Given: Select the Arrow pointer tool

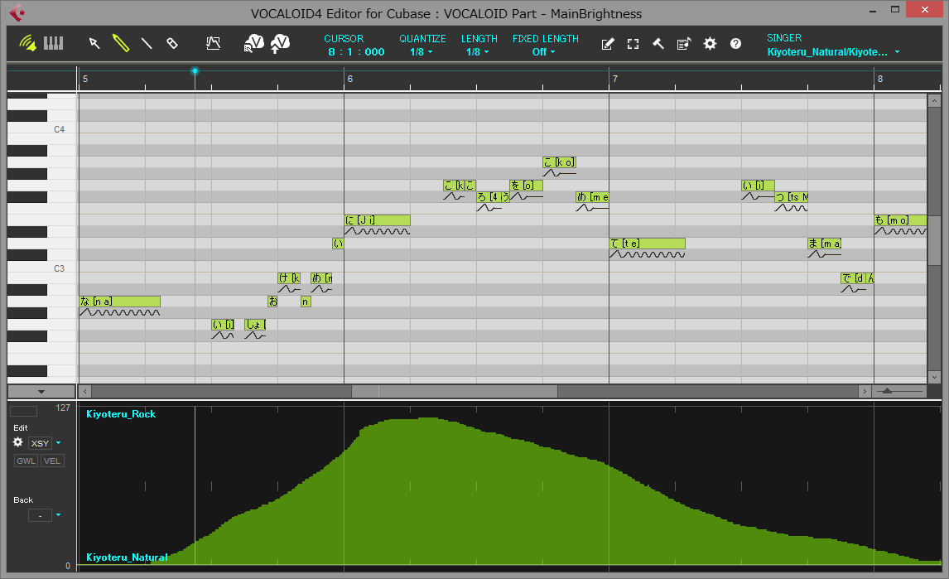Looking at the screenshot, I should pos(94,43).
